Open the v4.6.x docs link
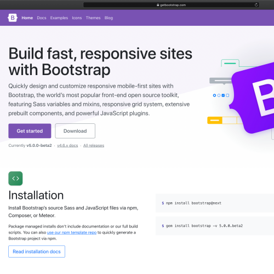The width and height of the screenshot is (274, 274). (x=67, y=146)
